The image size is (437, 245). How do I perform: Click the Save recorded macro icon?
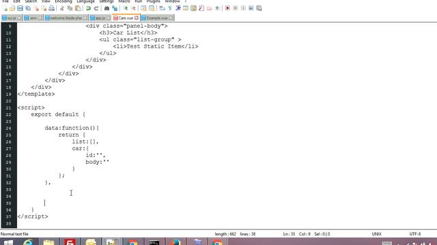259,8
